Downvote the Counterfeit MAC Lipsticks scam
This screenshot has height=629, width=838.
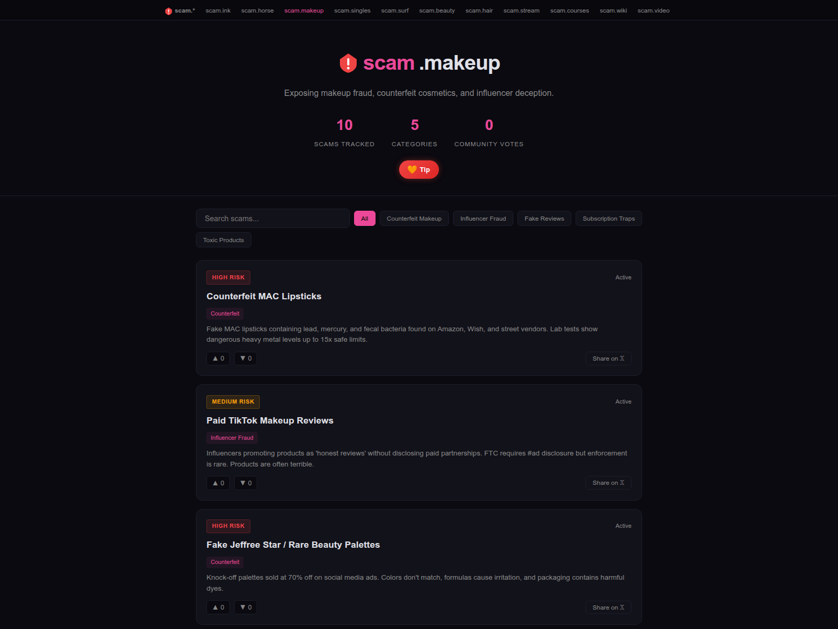click(246, 359)
